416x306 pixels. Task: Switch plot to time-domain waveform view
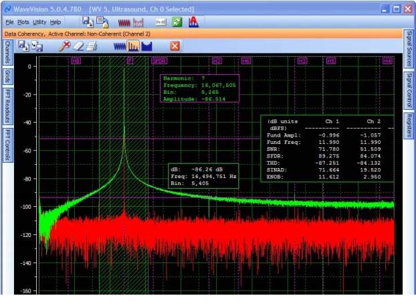point(119,46)
